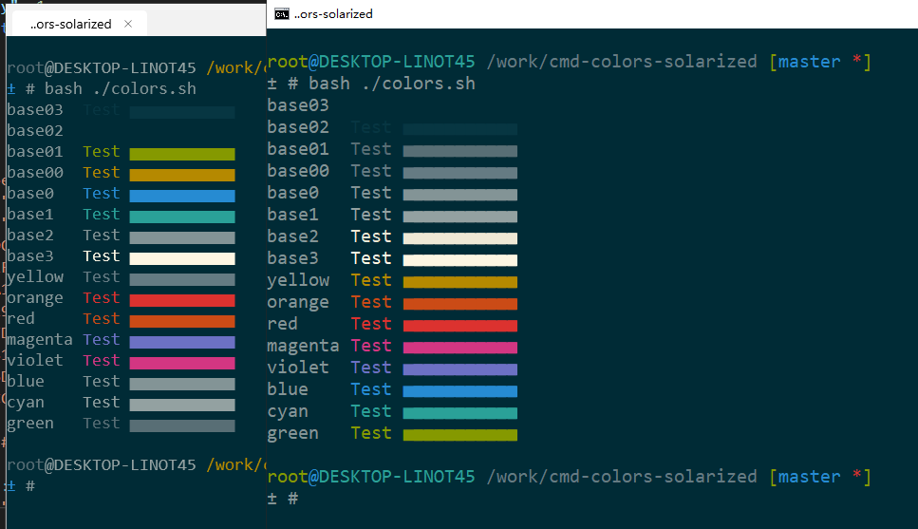918x529 pixels.
Task: Click the violet row's color bar in left window
Action: click(x=182, y=363)
